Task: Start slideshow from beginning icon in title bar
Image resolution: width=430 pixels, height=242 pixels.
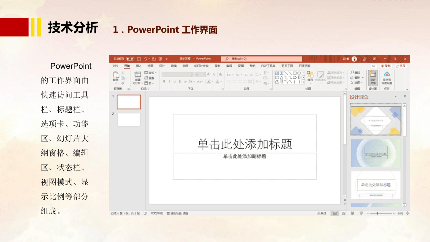Action: 160,59
